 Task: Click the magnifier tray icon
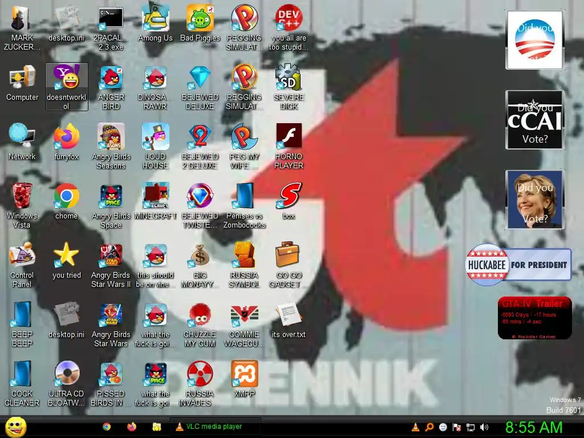(429, 427)
